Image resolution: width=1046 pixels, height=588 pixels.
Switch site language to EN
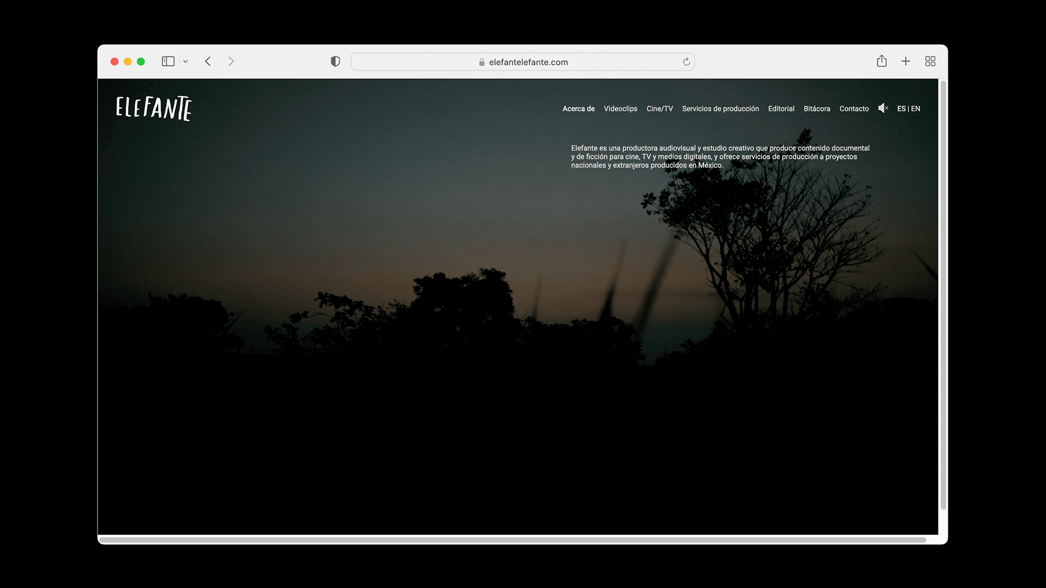click(916, 109)
